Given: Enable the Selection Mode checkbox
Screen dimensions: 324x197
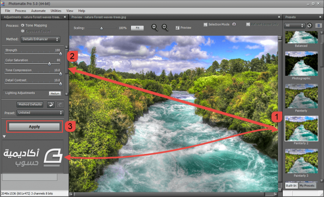Looking at the screenshot, I should (x=205, y=25).
